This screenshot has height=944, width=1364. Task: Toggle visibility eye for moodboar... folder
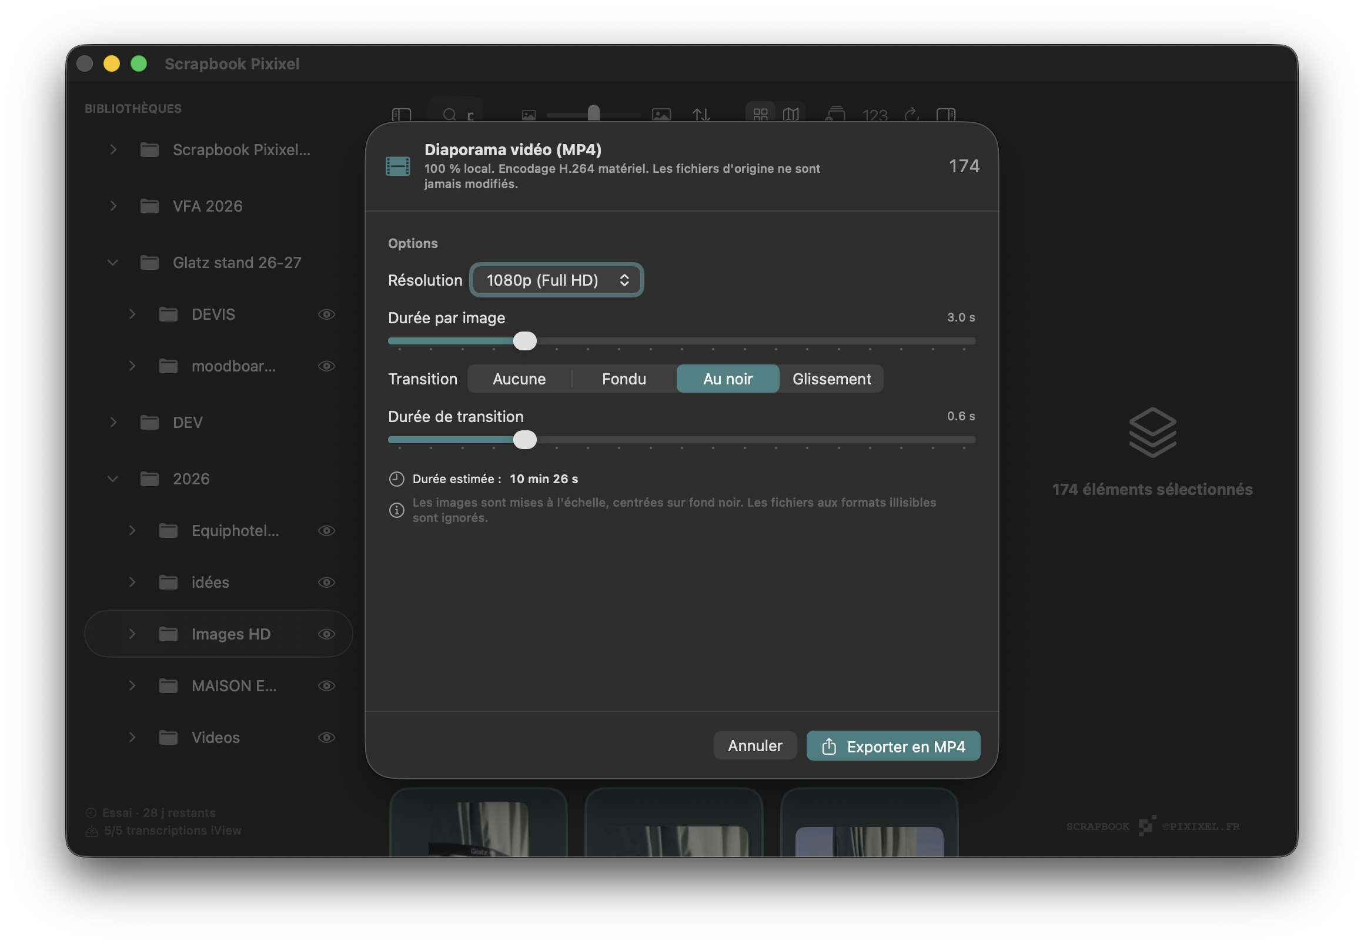(x=326, y=366)
